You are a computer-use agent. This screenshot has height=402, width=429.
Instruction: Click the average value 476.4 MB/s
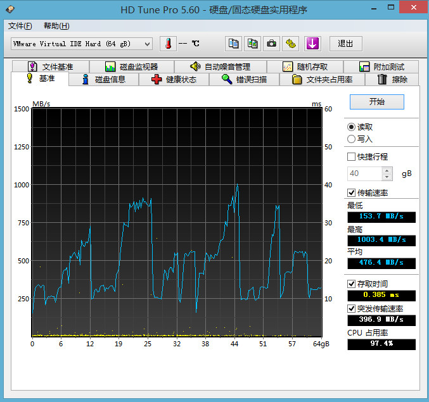pos(381,263)
